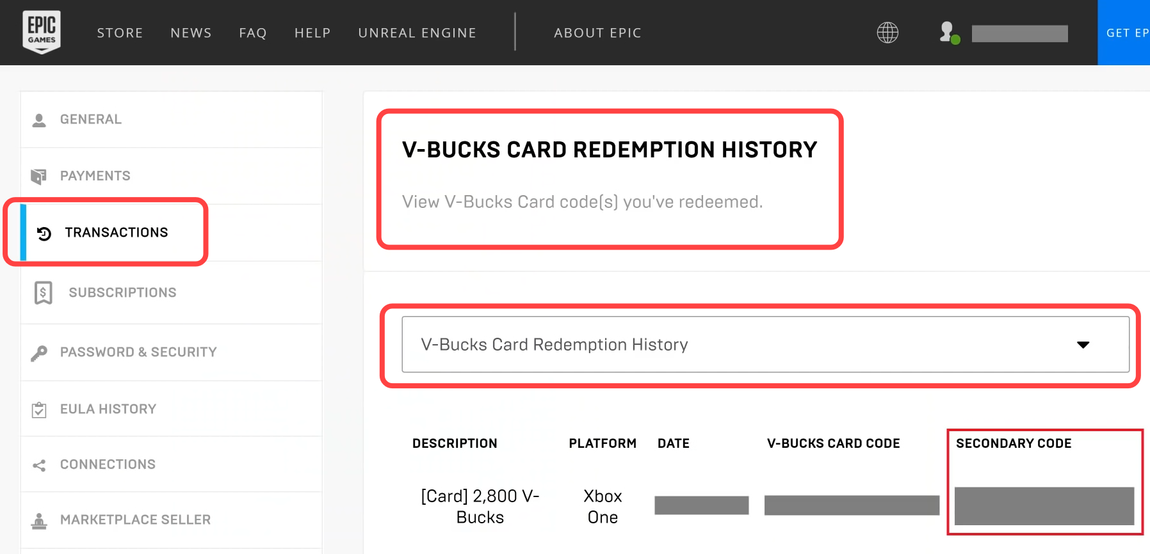This screenshot has height=554, width=1150.
Task: Click the blue Get Epic button
Action: point(1124,33)
